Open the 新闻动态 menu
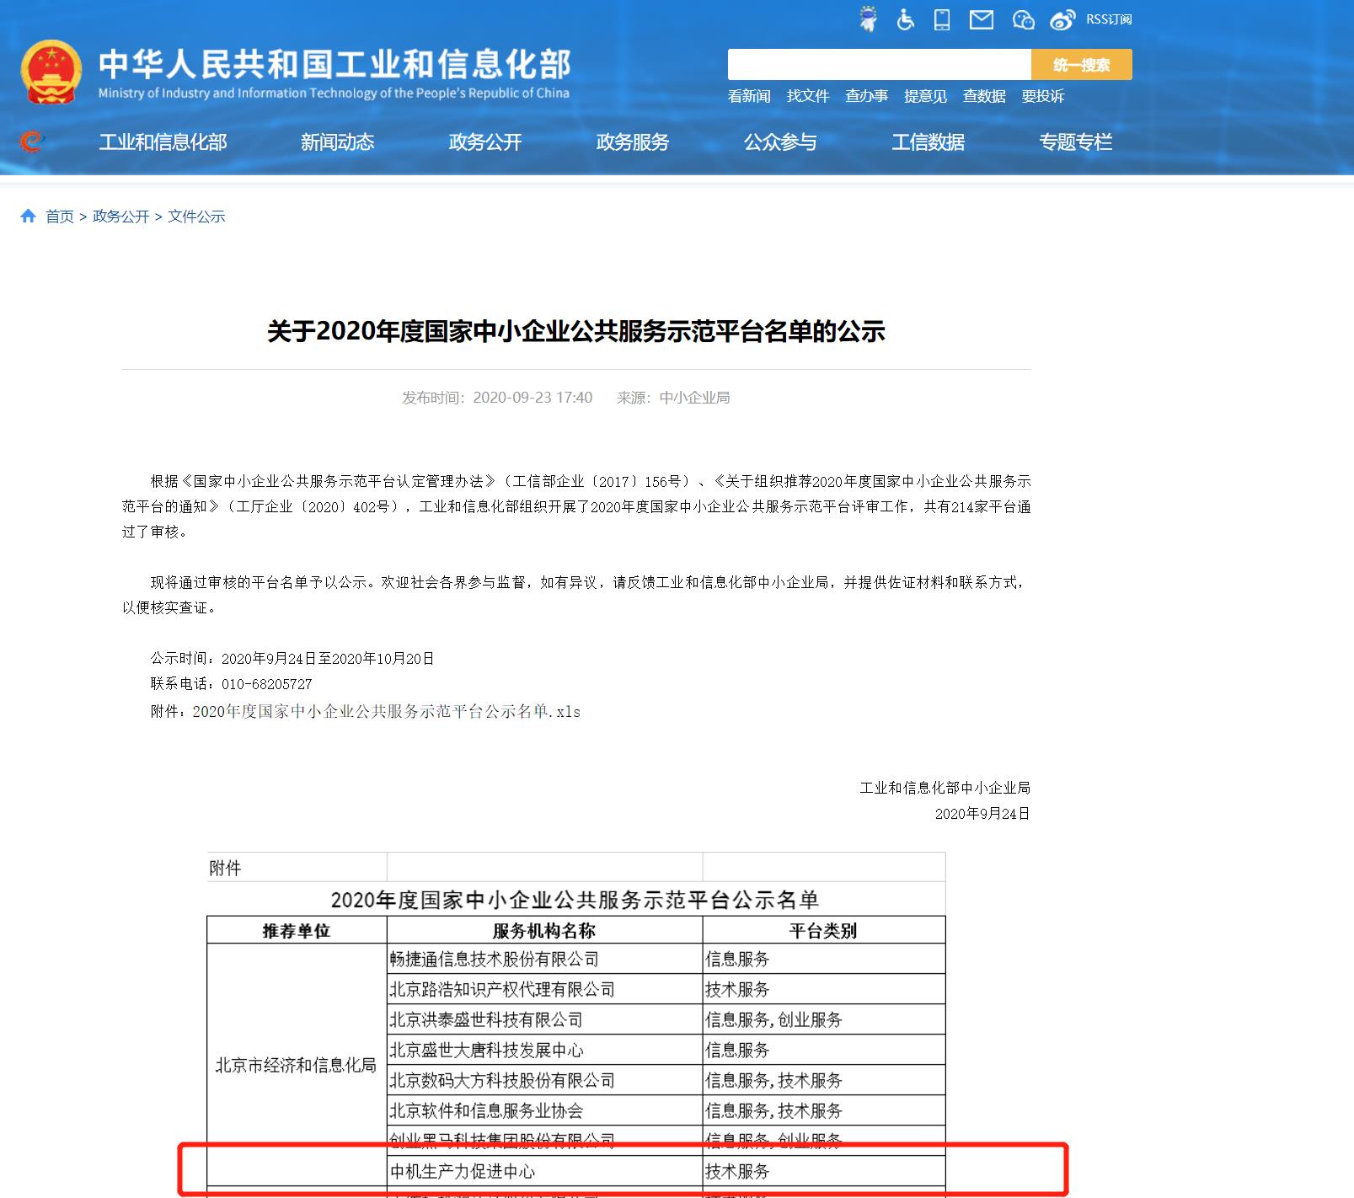The image size is (1354, 1198). [x=337, y=142]
